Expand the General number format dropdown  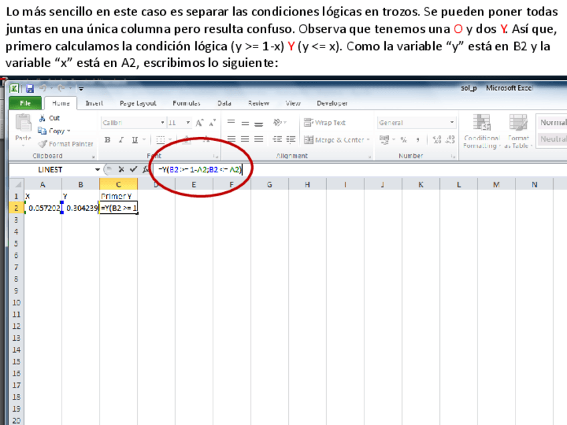tap(452, 123)
